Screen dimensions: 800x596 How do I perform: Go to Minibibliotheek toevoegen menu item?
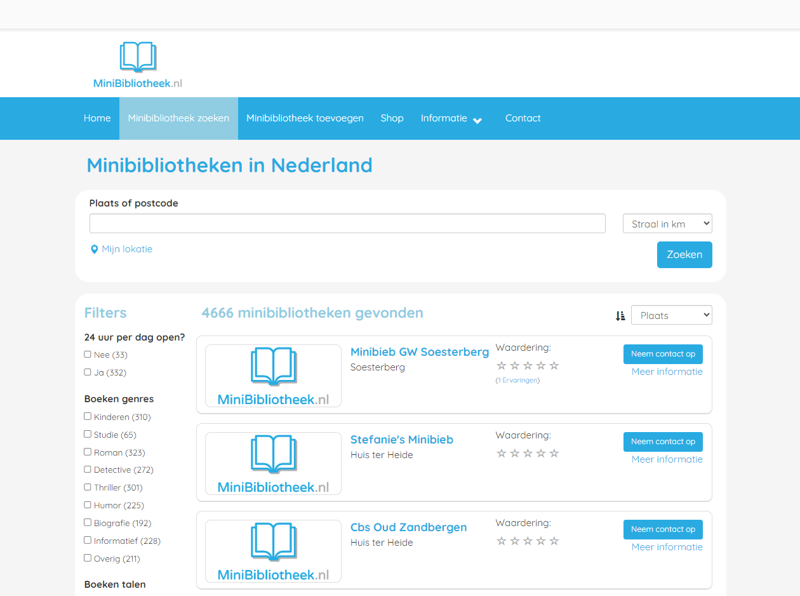[305, 118]
